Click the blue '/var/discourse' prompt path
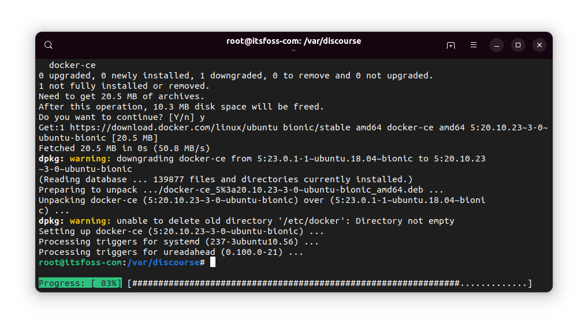Image resolution: width=588 pixels, height=331 pixels. pyautogui.click(x=163, y=262)
